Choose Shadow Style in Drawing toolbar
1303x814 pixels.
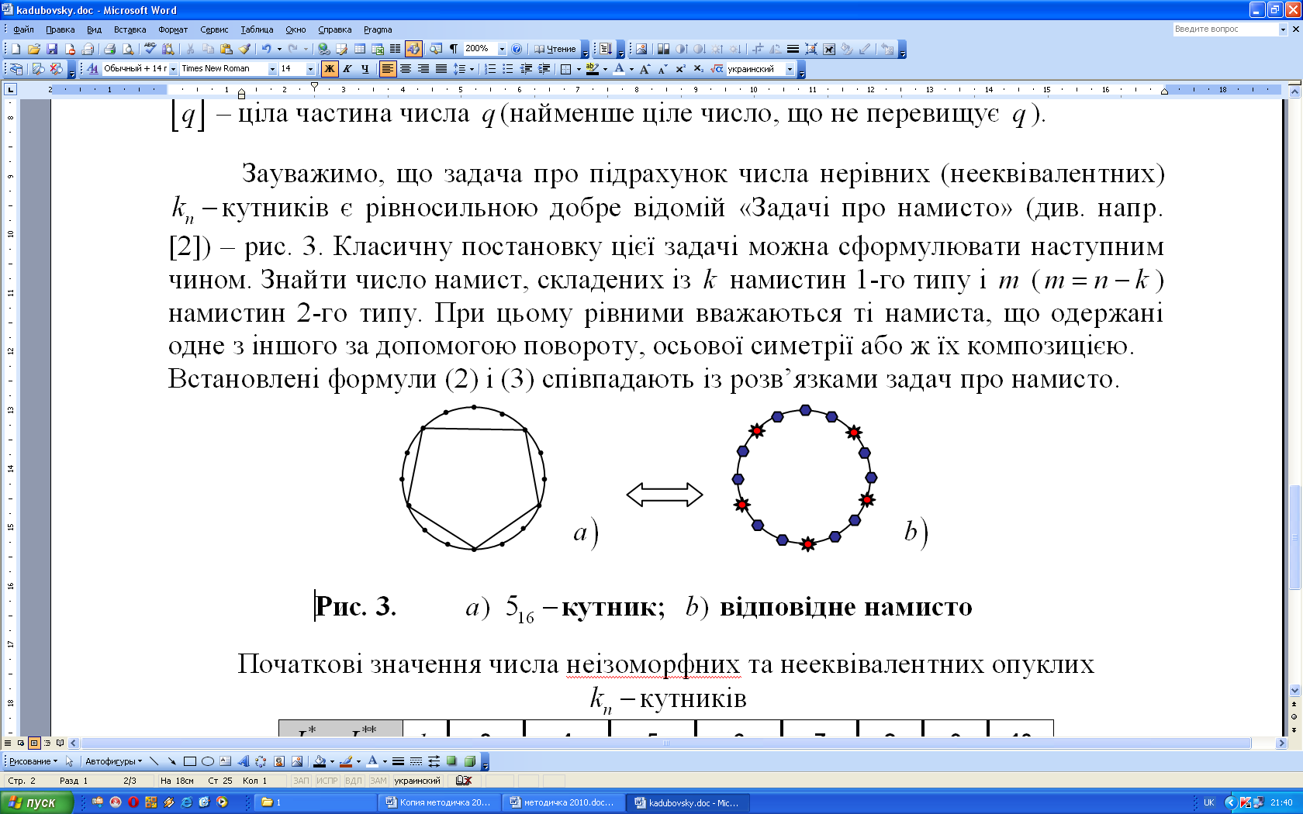pyautogui.click(x=451, y=761)
